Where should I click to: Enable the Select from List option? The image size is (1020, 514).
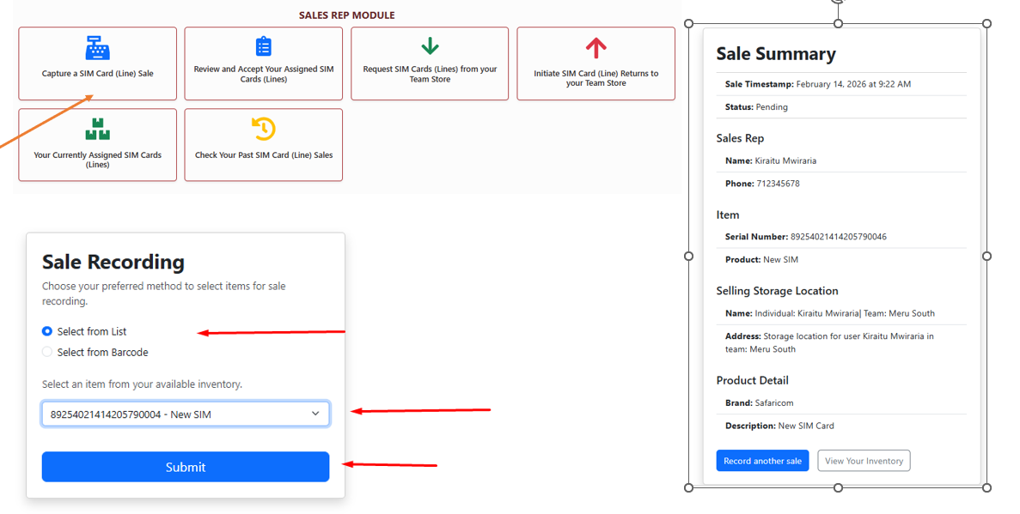(x=47, y=331)
